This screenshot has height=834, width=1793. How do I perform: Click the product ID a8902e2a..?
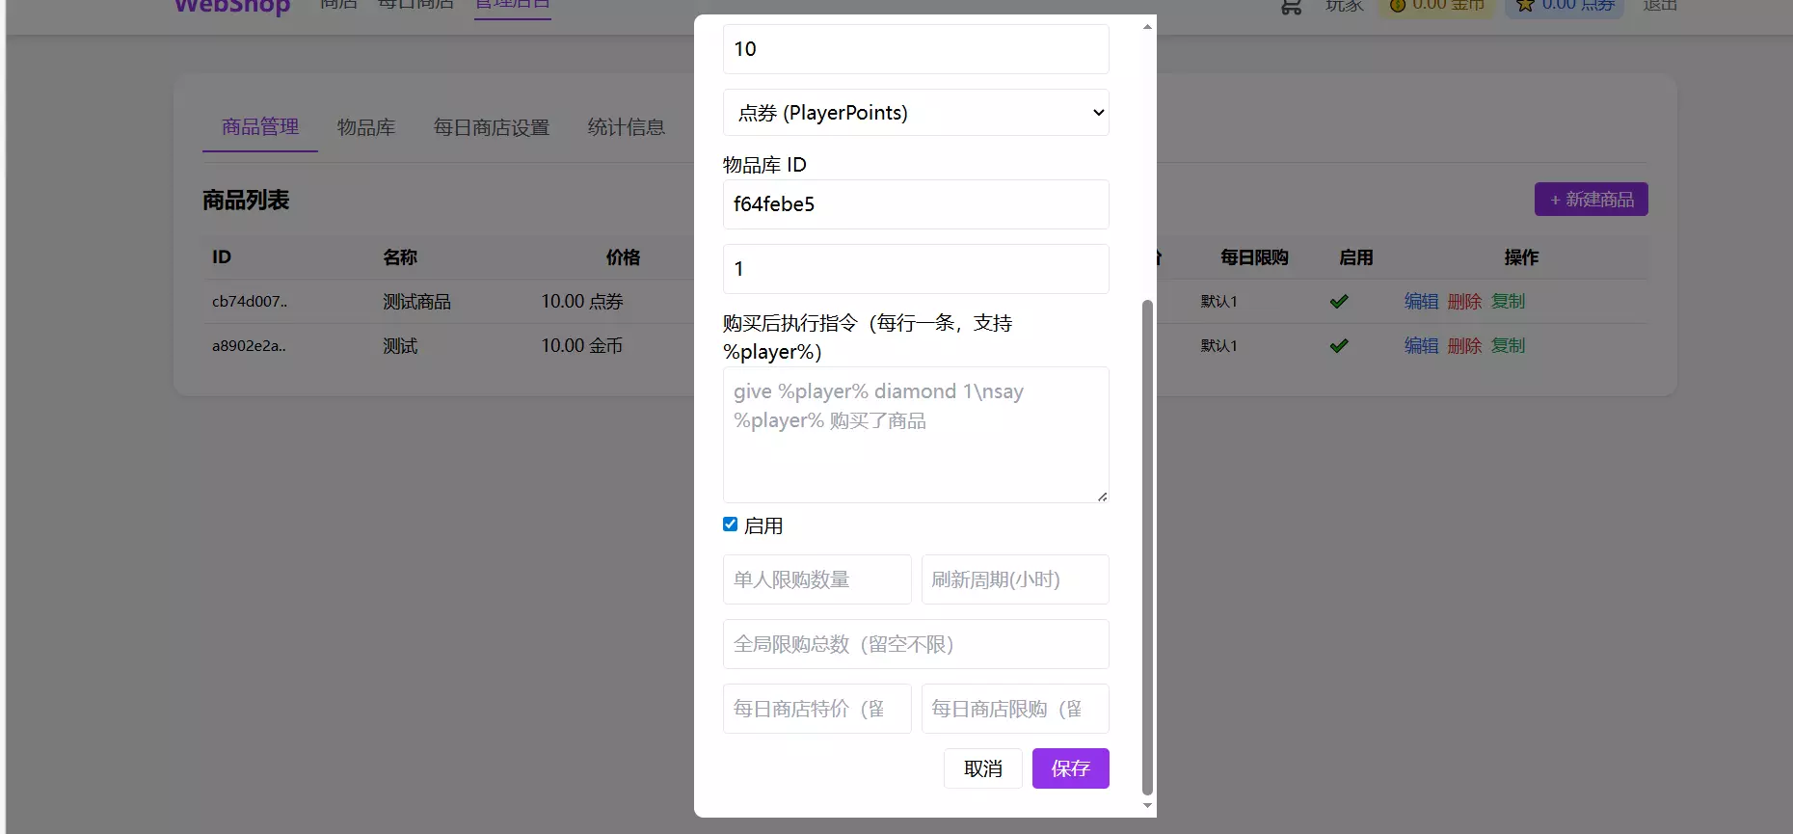coord(249,346)
